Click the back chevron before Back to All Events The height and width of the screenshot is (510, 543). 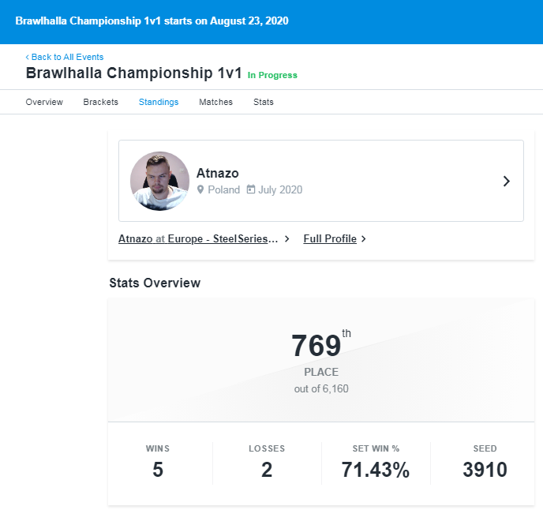point(28,57)
